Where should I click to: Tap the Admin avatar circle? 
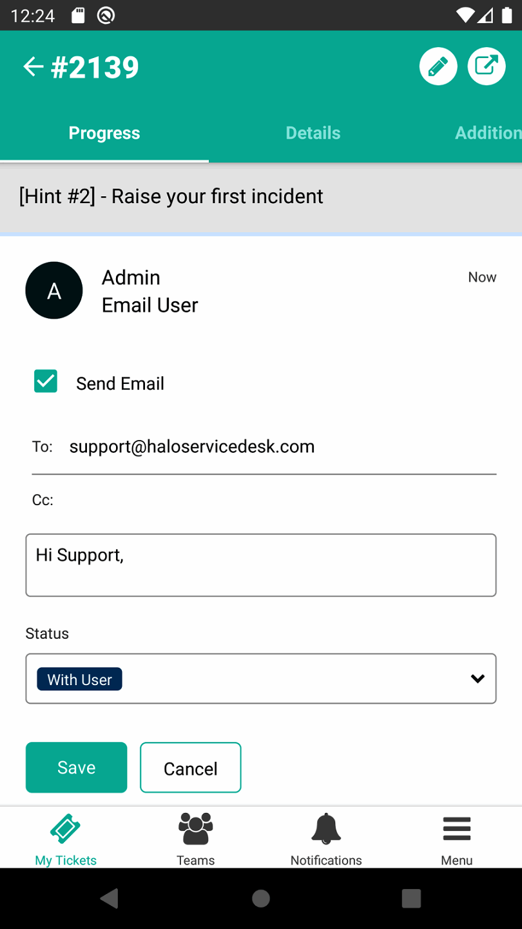(x=54, y=290)
